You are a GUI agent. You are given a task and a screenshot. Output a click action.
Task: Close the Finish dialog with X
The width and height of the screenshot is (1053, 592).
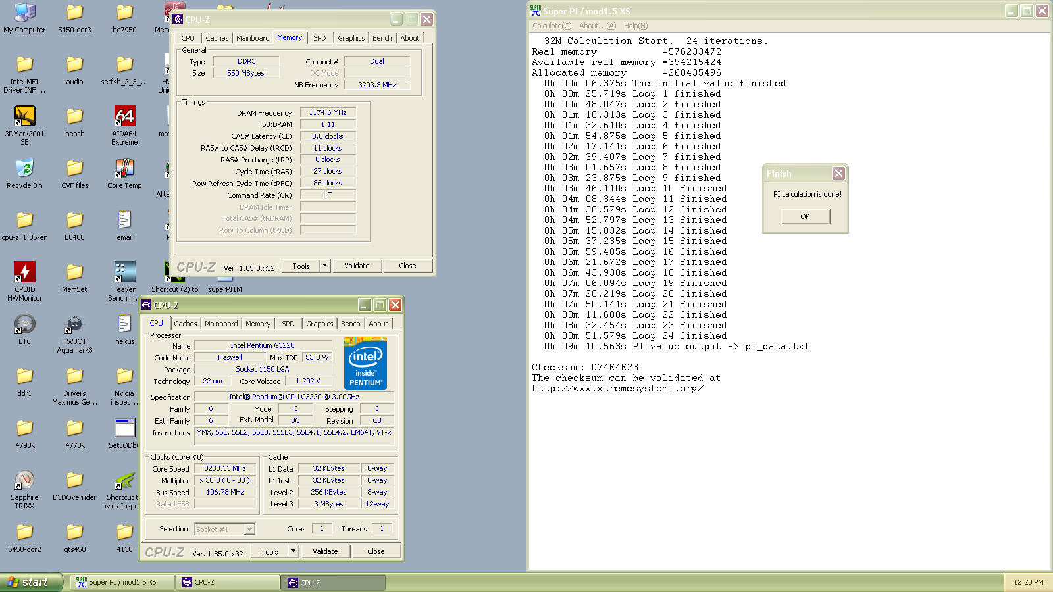tap(838, 174)
